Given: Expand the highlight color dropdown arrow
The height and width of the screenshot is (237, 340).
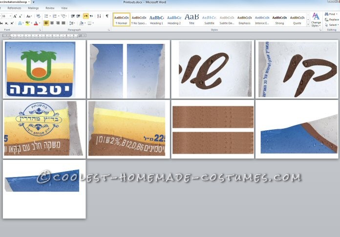Looking at the screenshot, I should coord(31,23).
